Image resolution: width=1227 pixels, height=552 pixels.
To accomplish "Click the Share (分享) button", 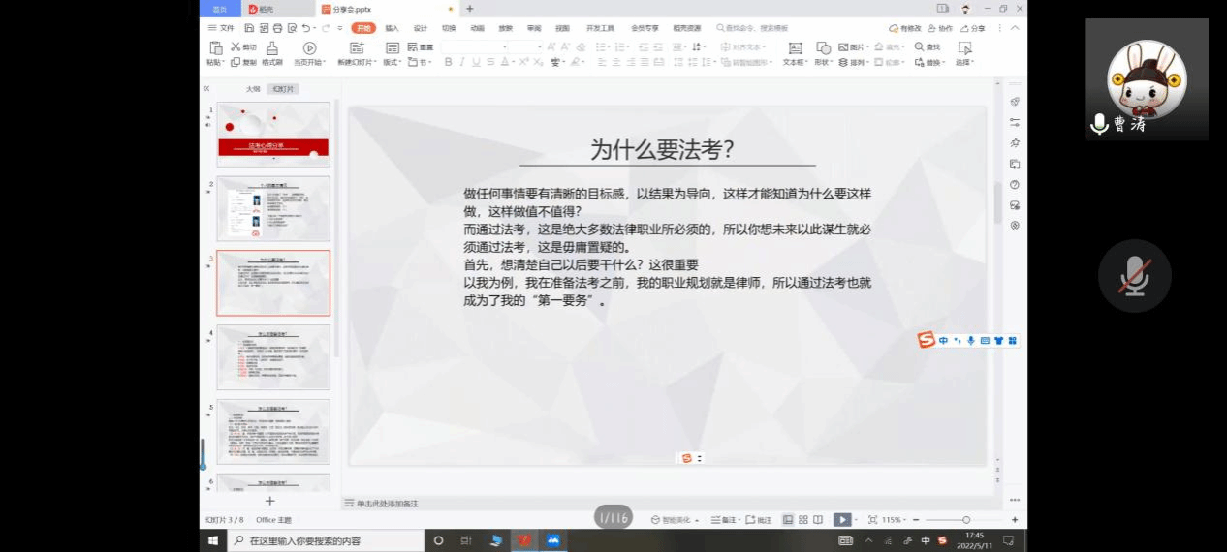I will (x=973, y=28).
